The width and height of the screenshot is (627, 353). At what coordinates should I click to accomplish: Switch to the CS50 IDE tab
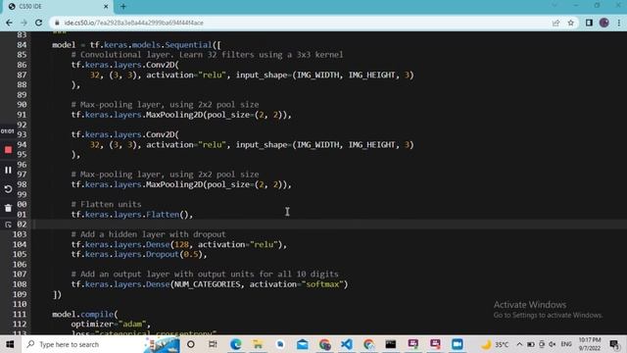point(58,7)
